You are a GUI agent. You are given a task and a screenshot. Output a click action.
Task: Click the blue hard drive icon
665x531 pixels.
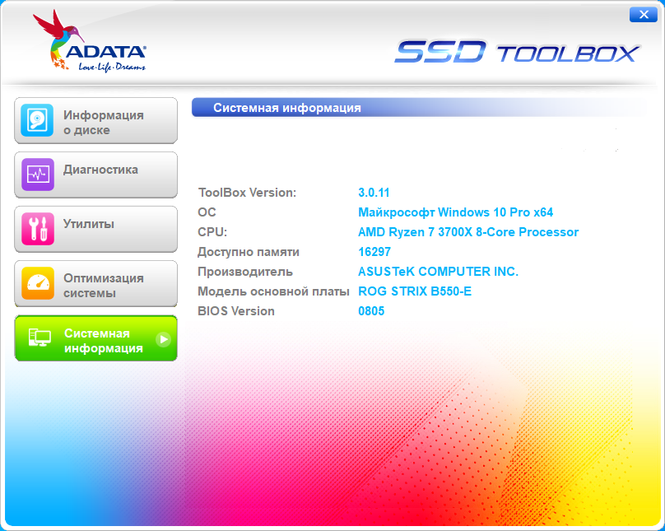tap(37, 121)
